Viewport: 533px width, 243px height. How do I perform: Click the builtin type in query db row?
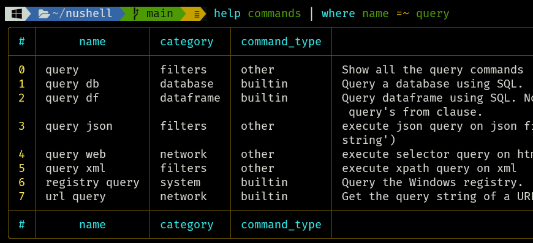(x=264, y=84)
